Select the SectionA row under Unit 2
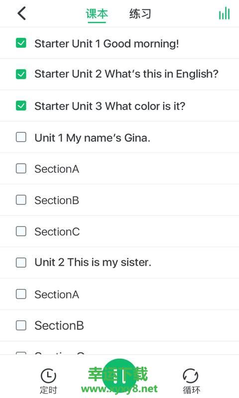 coord(119,294)
